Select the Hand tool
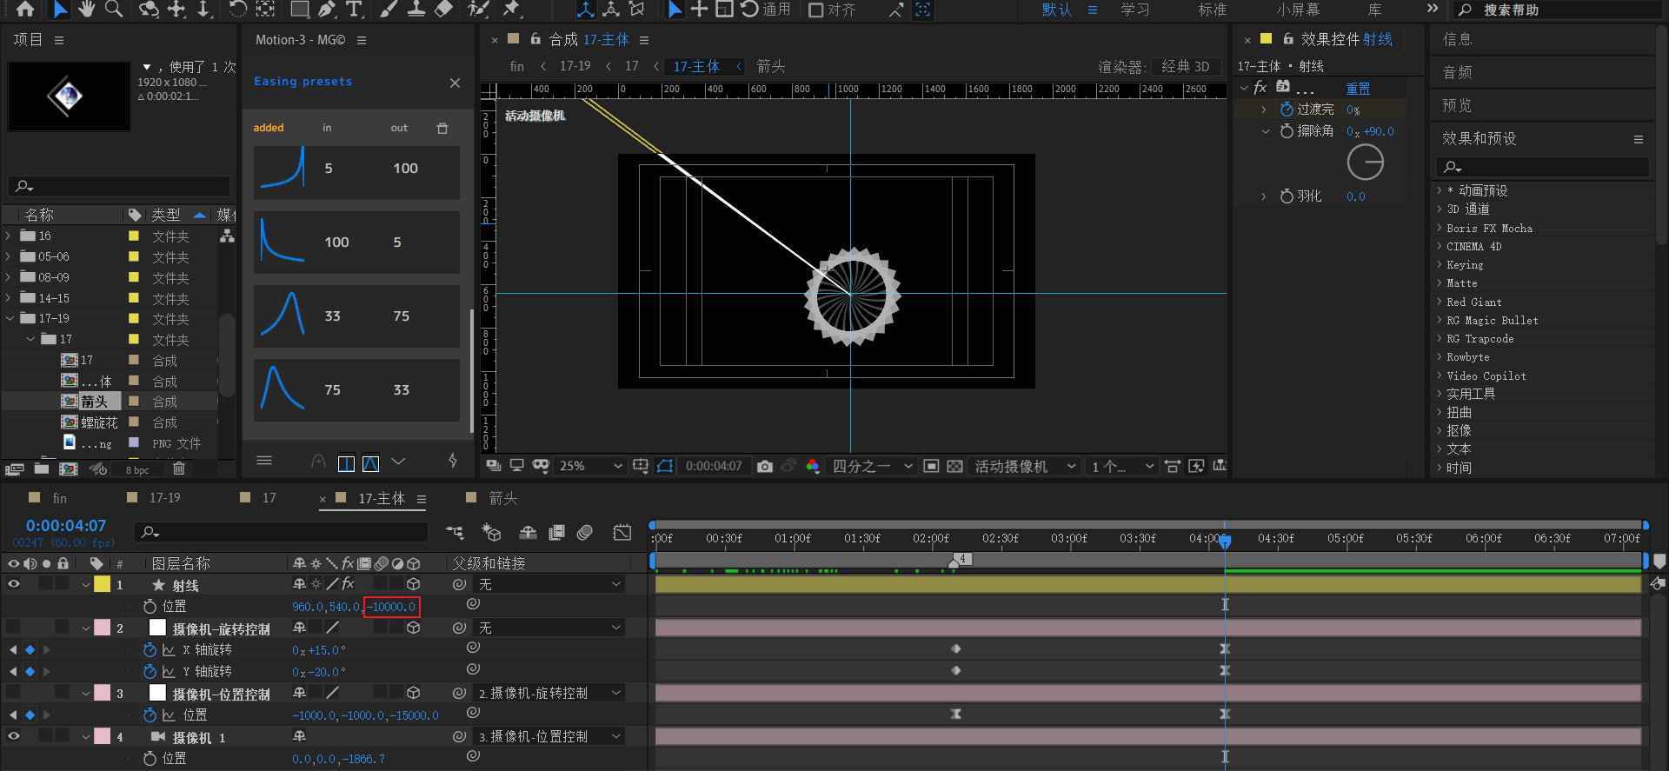 coord(86,10)
